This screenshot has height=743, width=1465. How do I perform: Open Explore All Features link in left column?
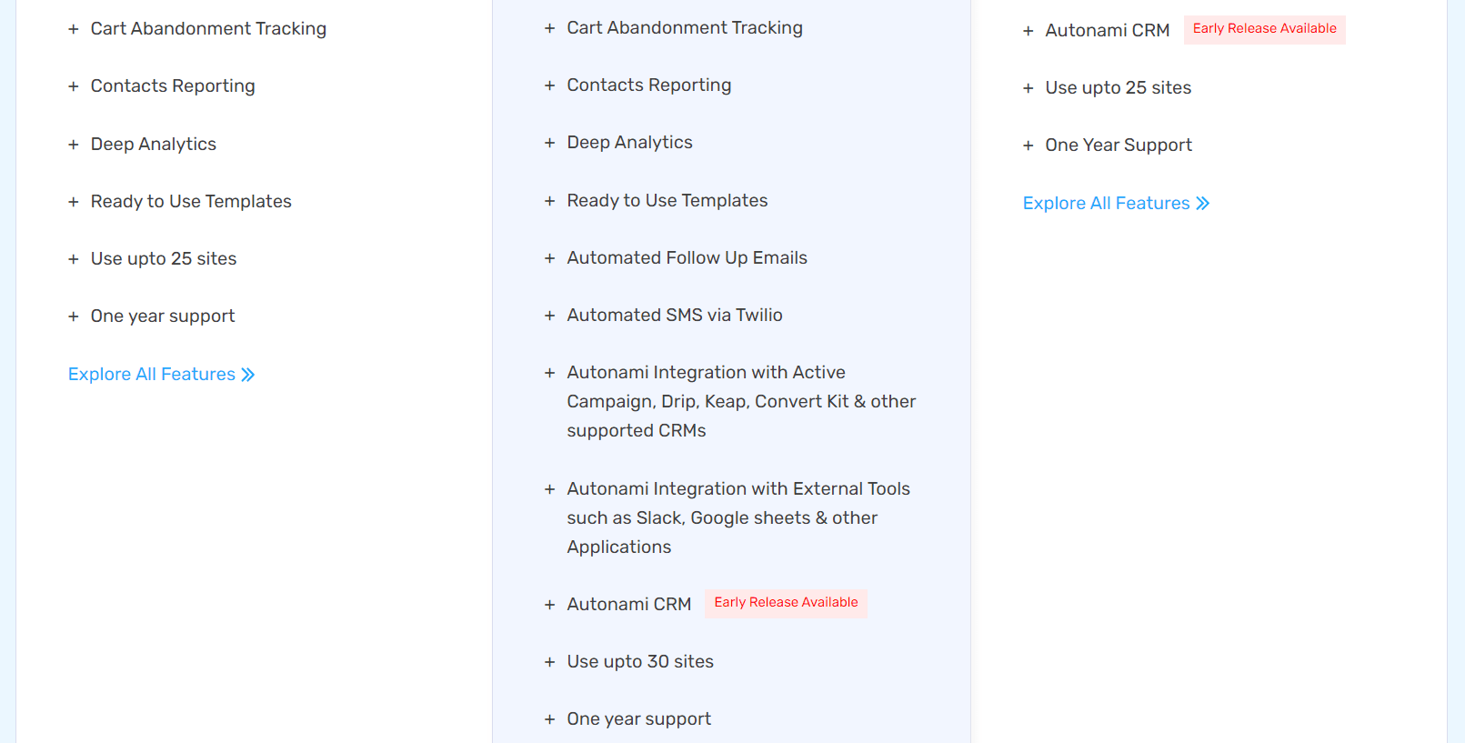[x=152, y=375]
